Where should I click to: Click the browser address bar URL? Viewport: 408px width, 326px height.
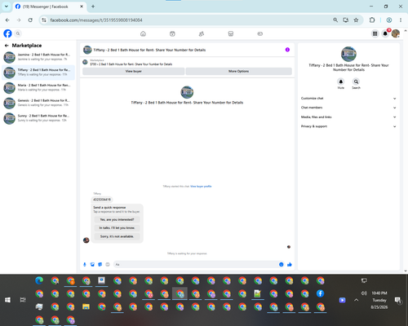[96, 20]
